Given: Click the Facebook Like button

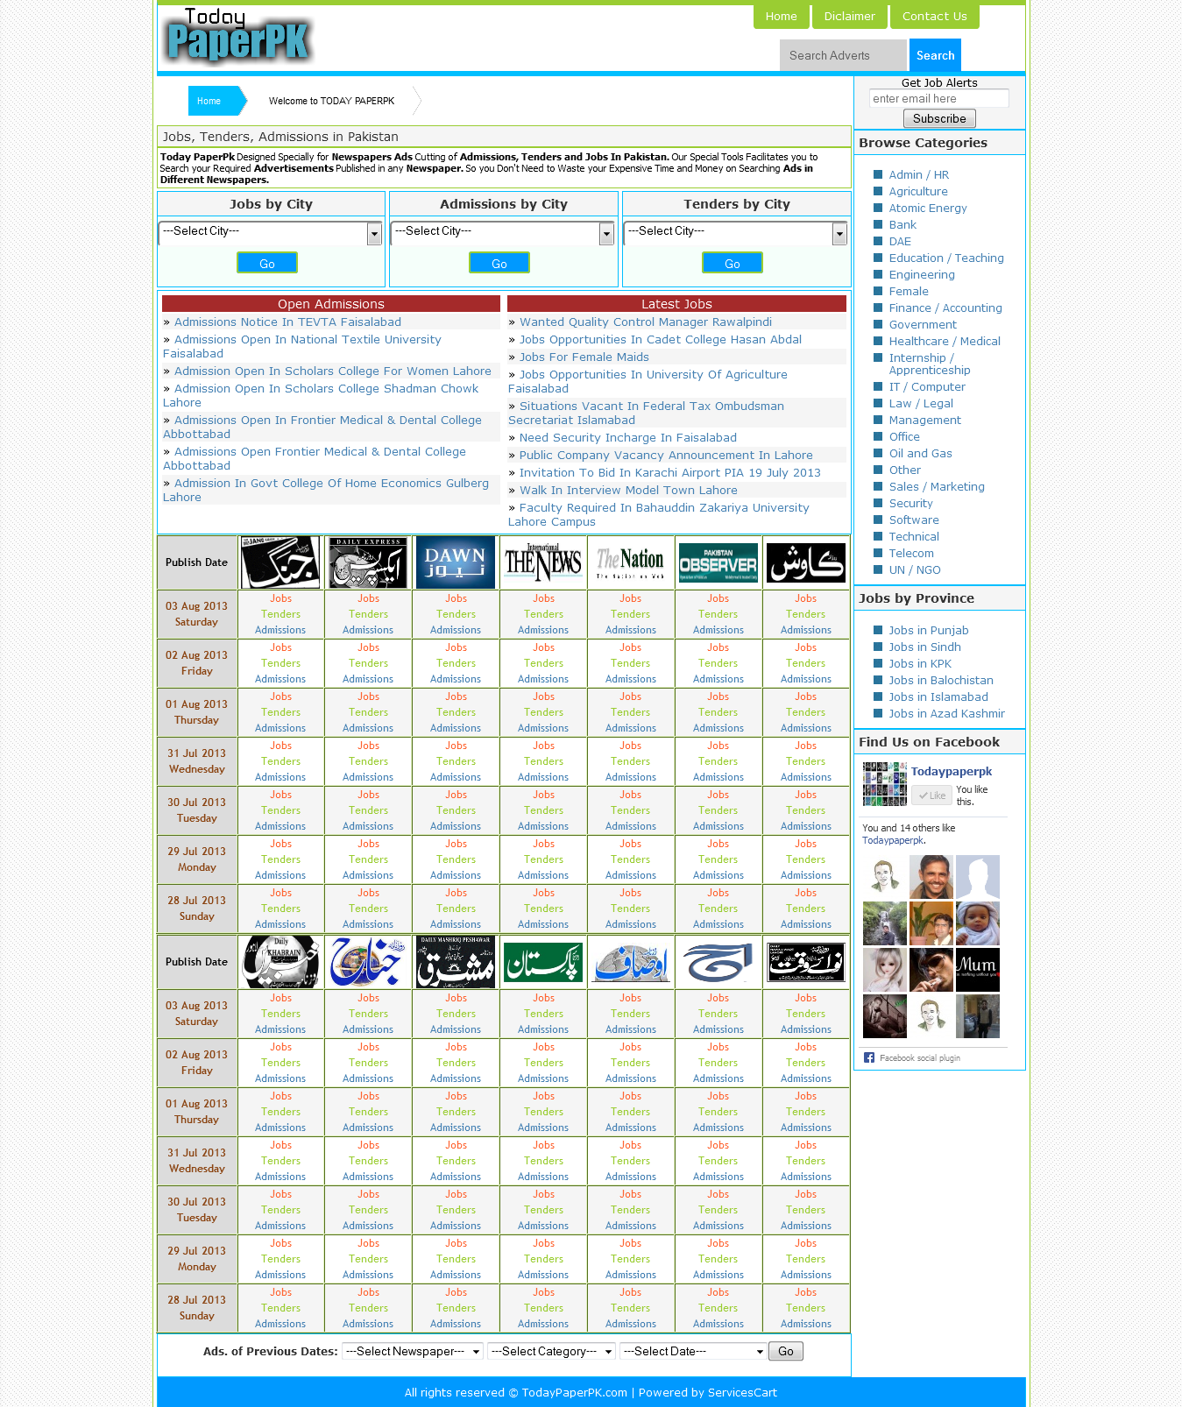Looking at the screenshot, I should (x=932, y=795).
